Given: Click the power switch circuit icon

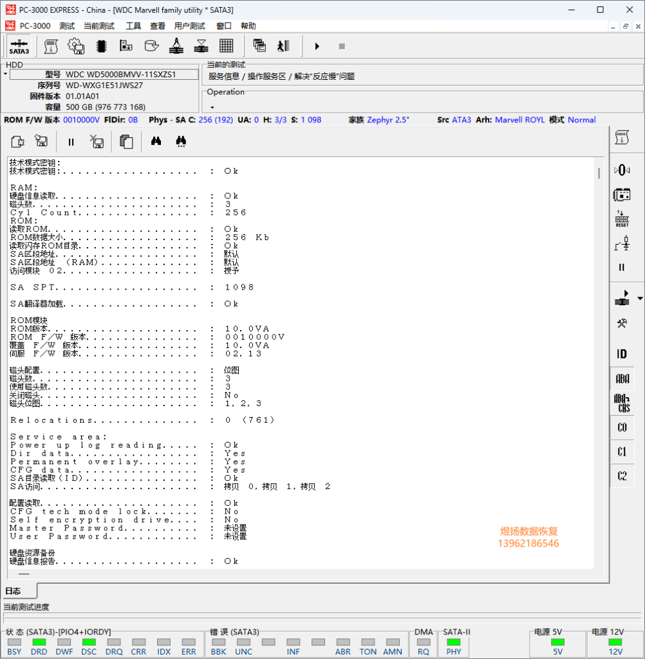Looking at the screenshot, I should (x=622, y=243).
